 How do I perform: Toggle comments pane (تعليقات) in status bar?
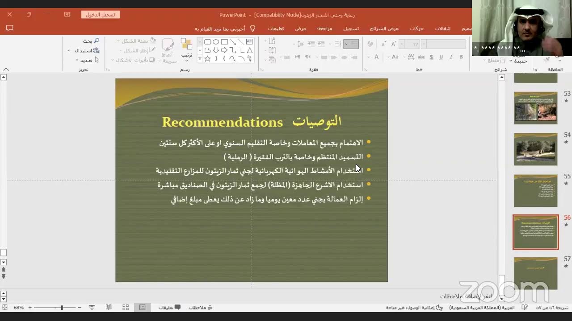coord(169,308)
